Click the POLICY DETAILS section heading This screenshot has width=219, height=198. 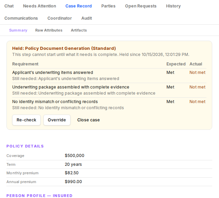coord(25,146)
